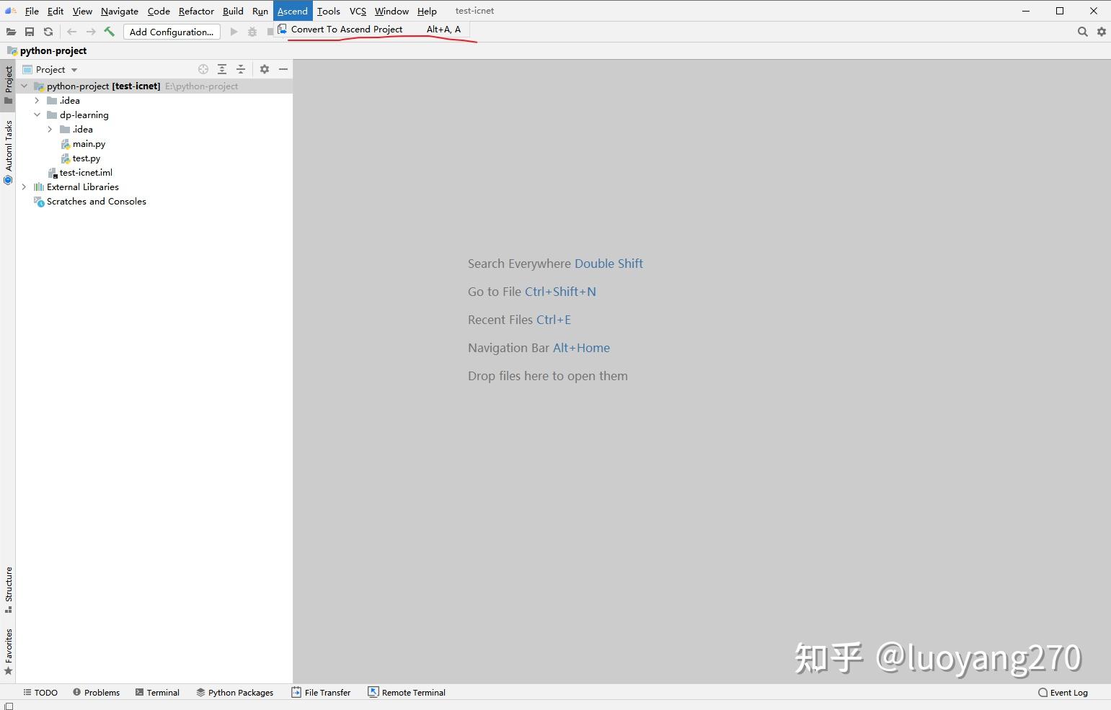This screenshot has width=1111, height=710.
Task: Open the Event Log from status bar
Action: [1068, 692]
